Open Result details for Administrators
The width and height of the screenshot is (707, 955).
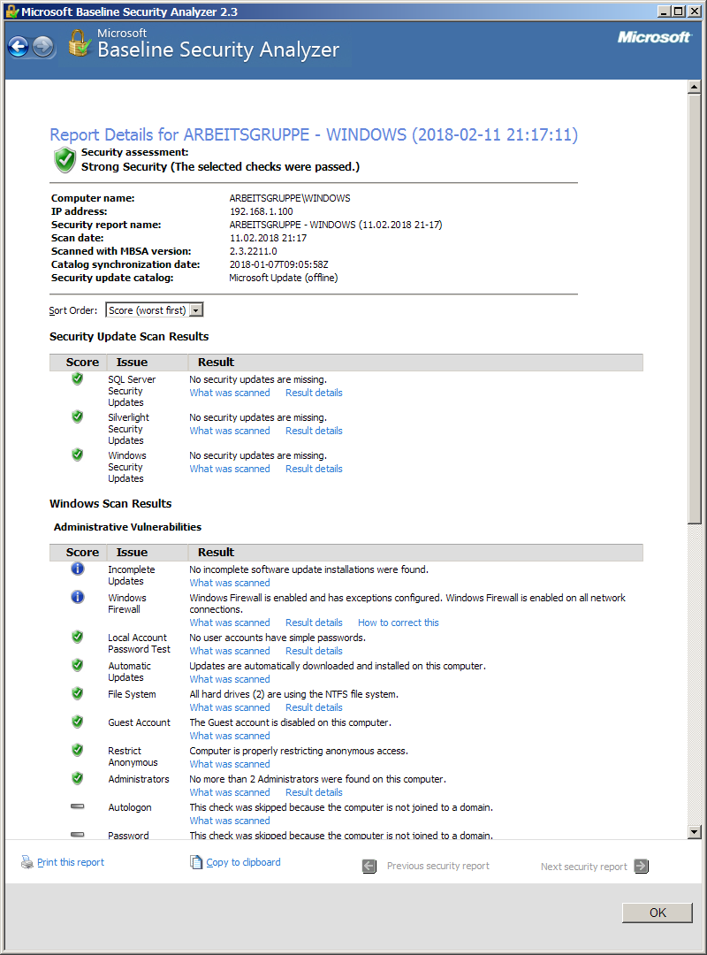pyautogui.click(x=314, y=792)
